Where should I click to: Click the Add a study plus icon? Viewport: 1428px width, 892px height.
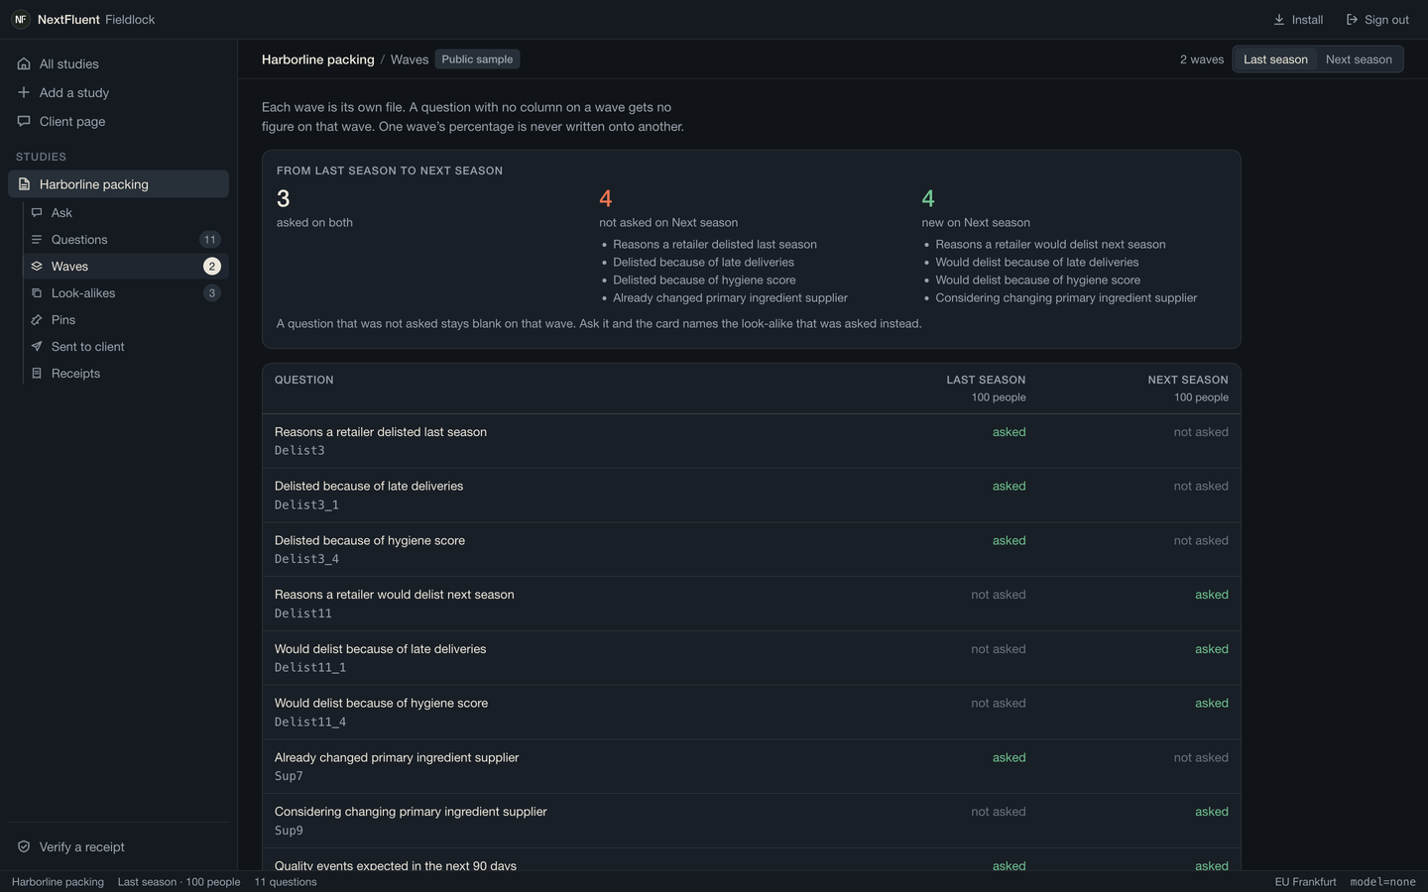tap(24, 93)
